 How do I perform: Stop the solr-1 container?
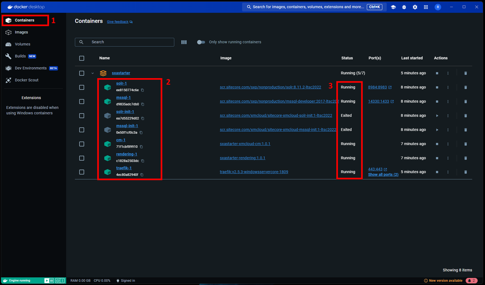tap(437, 87)
